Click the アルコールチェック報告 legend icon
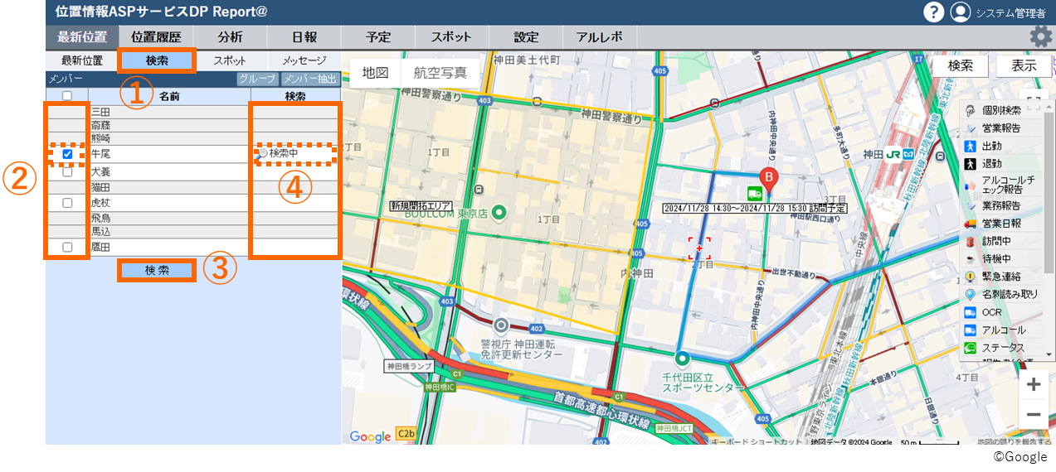 tap(970, 185)
